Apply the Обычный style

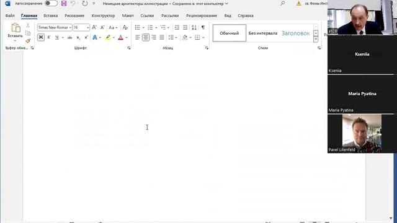pyautogui.click(x=230, y=33)
